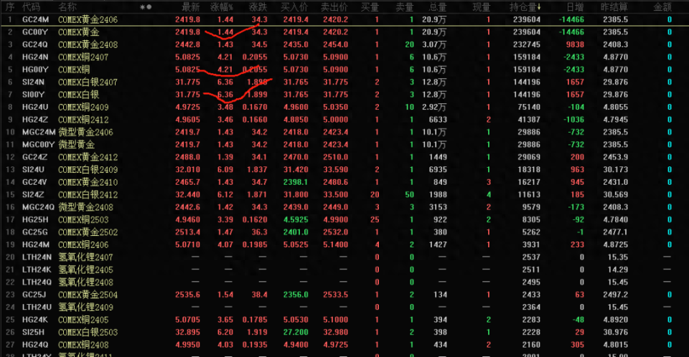Select the HG24N code cell
Image resolution: width=689 pixels, height=357 pixels.
[35, 57]
